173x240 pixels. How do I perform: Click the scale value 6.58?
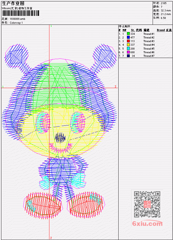(163, 18)
